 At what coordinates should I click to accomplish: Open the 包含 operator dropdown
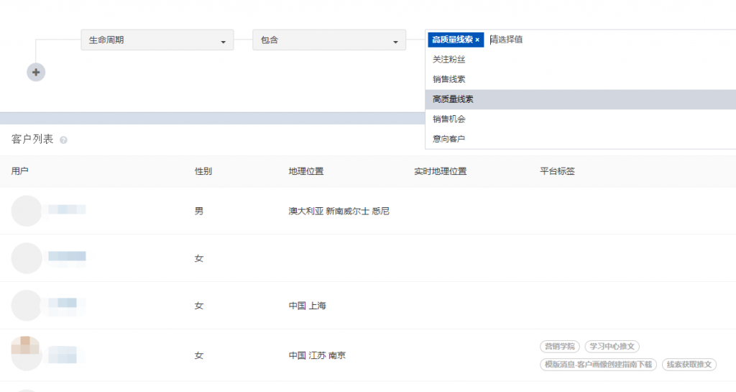[x=328, y=40]
